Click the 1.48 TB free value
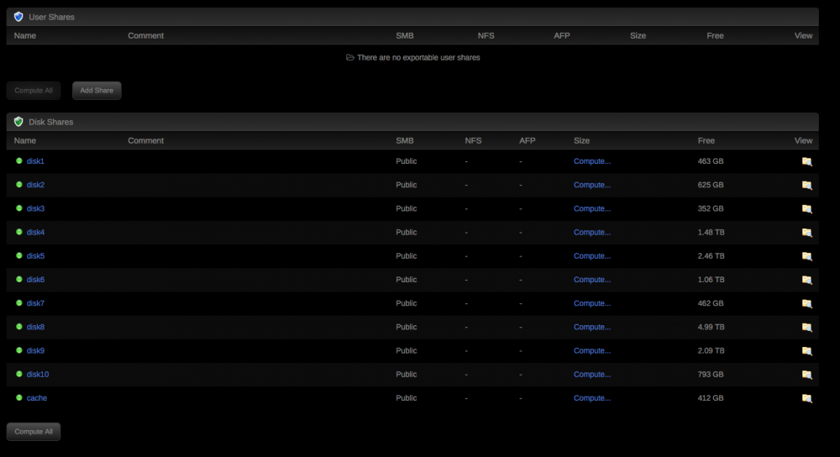Viewport: 840px width, 457px height. click(711, 232)
